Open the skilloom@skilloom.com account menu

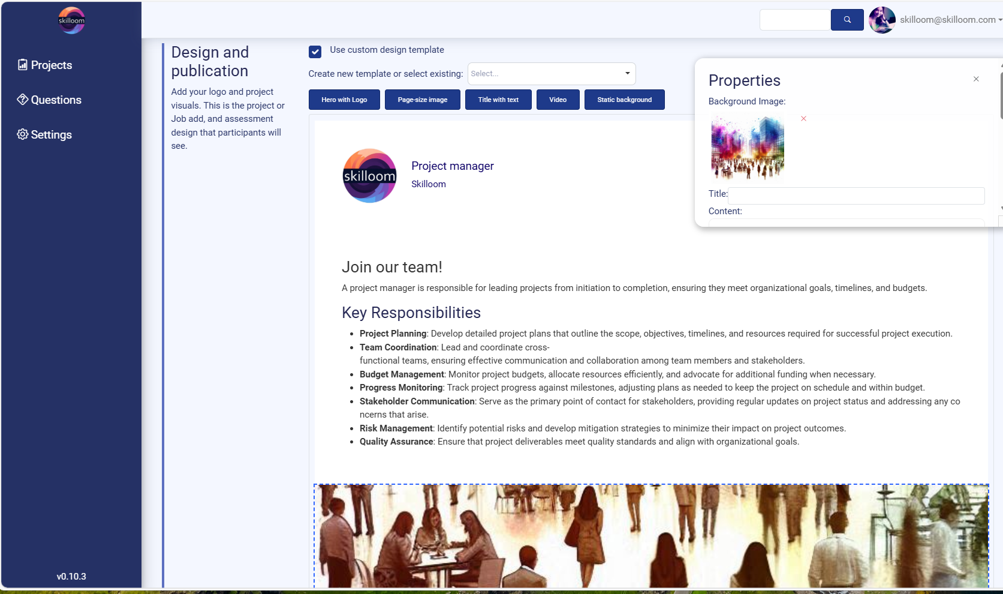click(950, 20)
